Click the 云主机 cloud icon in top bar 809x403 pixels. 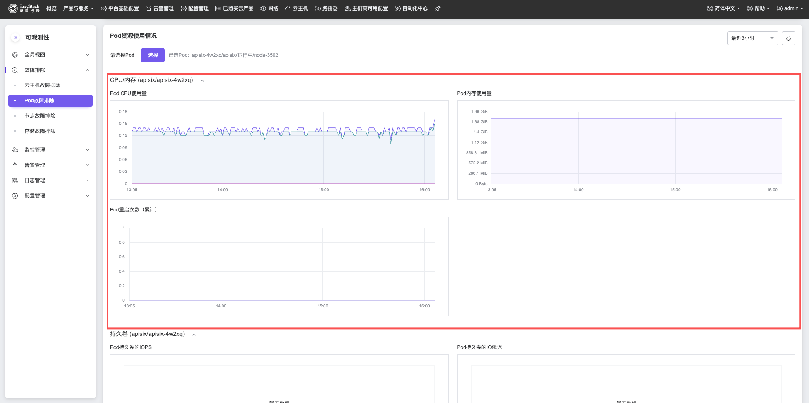click(x=288, y=8)
